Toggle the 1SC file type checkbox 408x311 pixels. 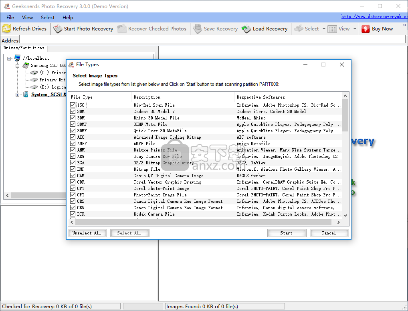pos(73,105)
